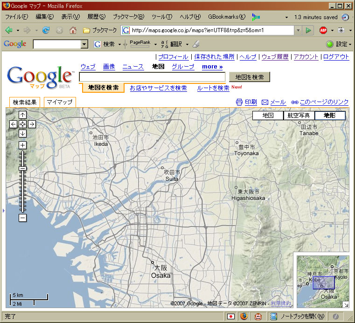Expand the PageRank dropdown arrow
This screenshot has height=323, width=355.
pyautogui.click(x=155, y=44)
